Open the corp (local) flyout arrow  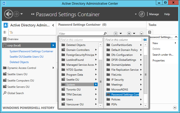[x=53, y=45]
